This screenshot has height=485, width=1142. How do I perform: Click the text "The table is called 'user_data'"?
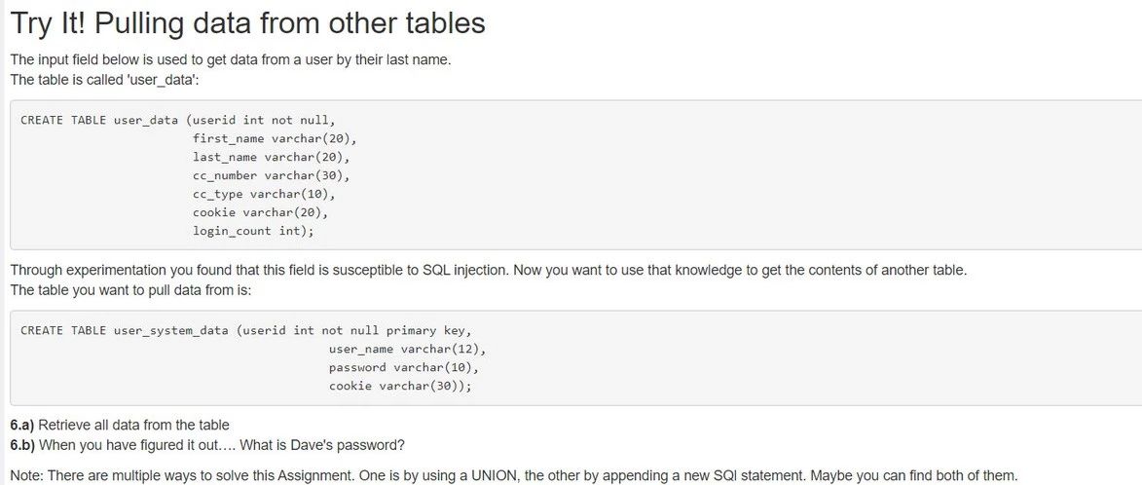coord(104,80)
